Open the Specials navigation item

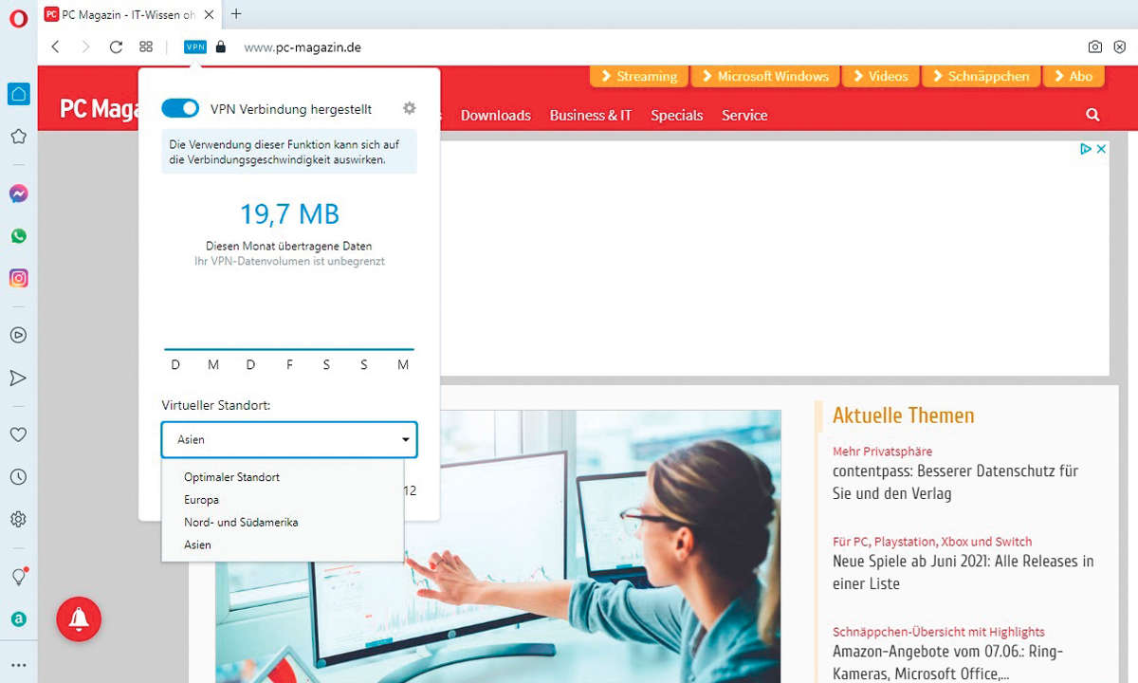click(x=676, y=115)
